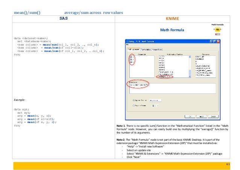Click the KNIME column header

tap(172, 19)
